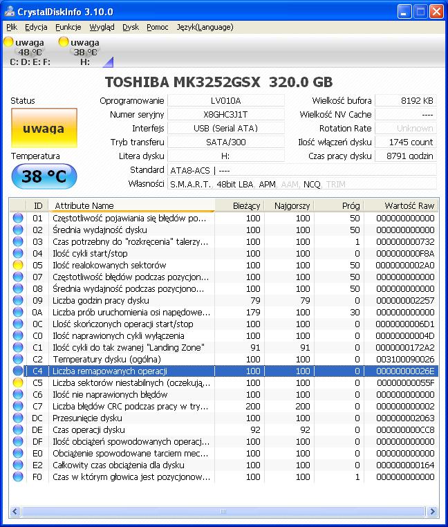Click the status orb of attribute DE
Screen dimensions: 448x527
point(18,430)
